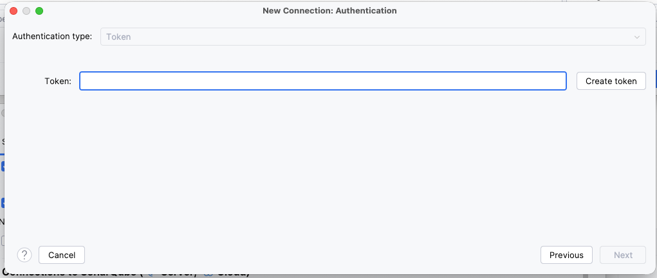Click the gray minimize window button
The image size is (657, 278).
pos(26,11)
